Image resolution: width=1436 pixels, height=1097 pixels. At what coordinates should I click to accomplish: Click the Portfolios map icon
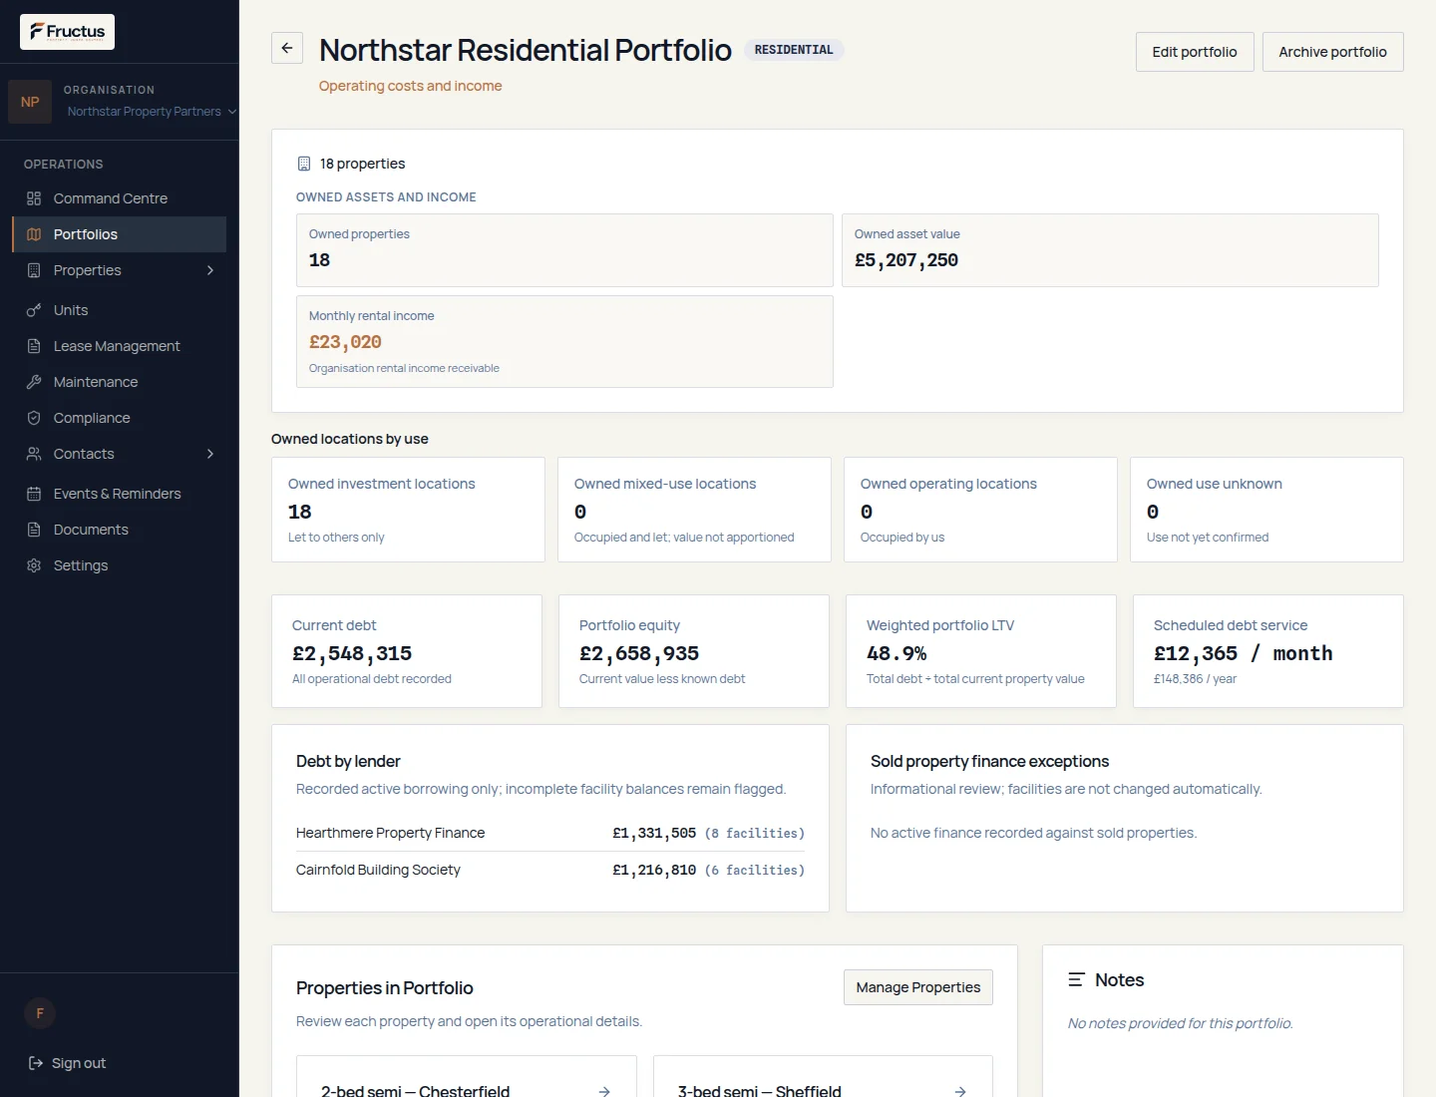(x=34, y=234)
